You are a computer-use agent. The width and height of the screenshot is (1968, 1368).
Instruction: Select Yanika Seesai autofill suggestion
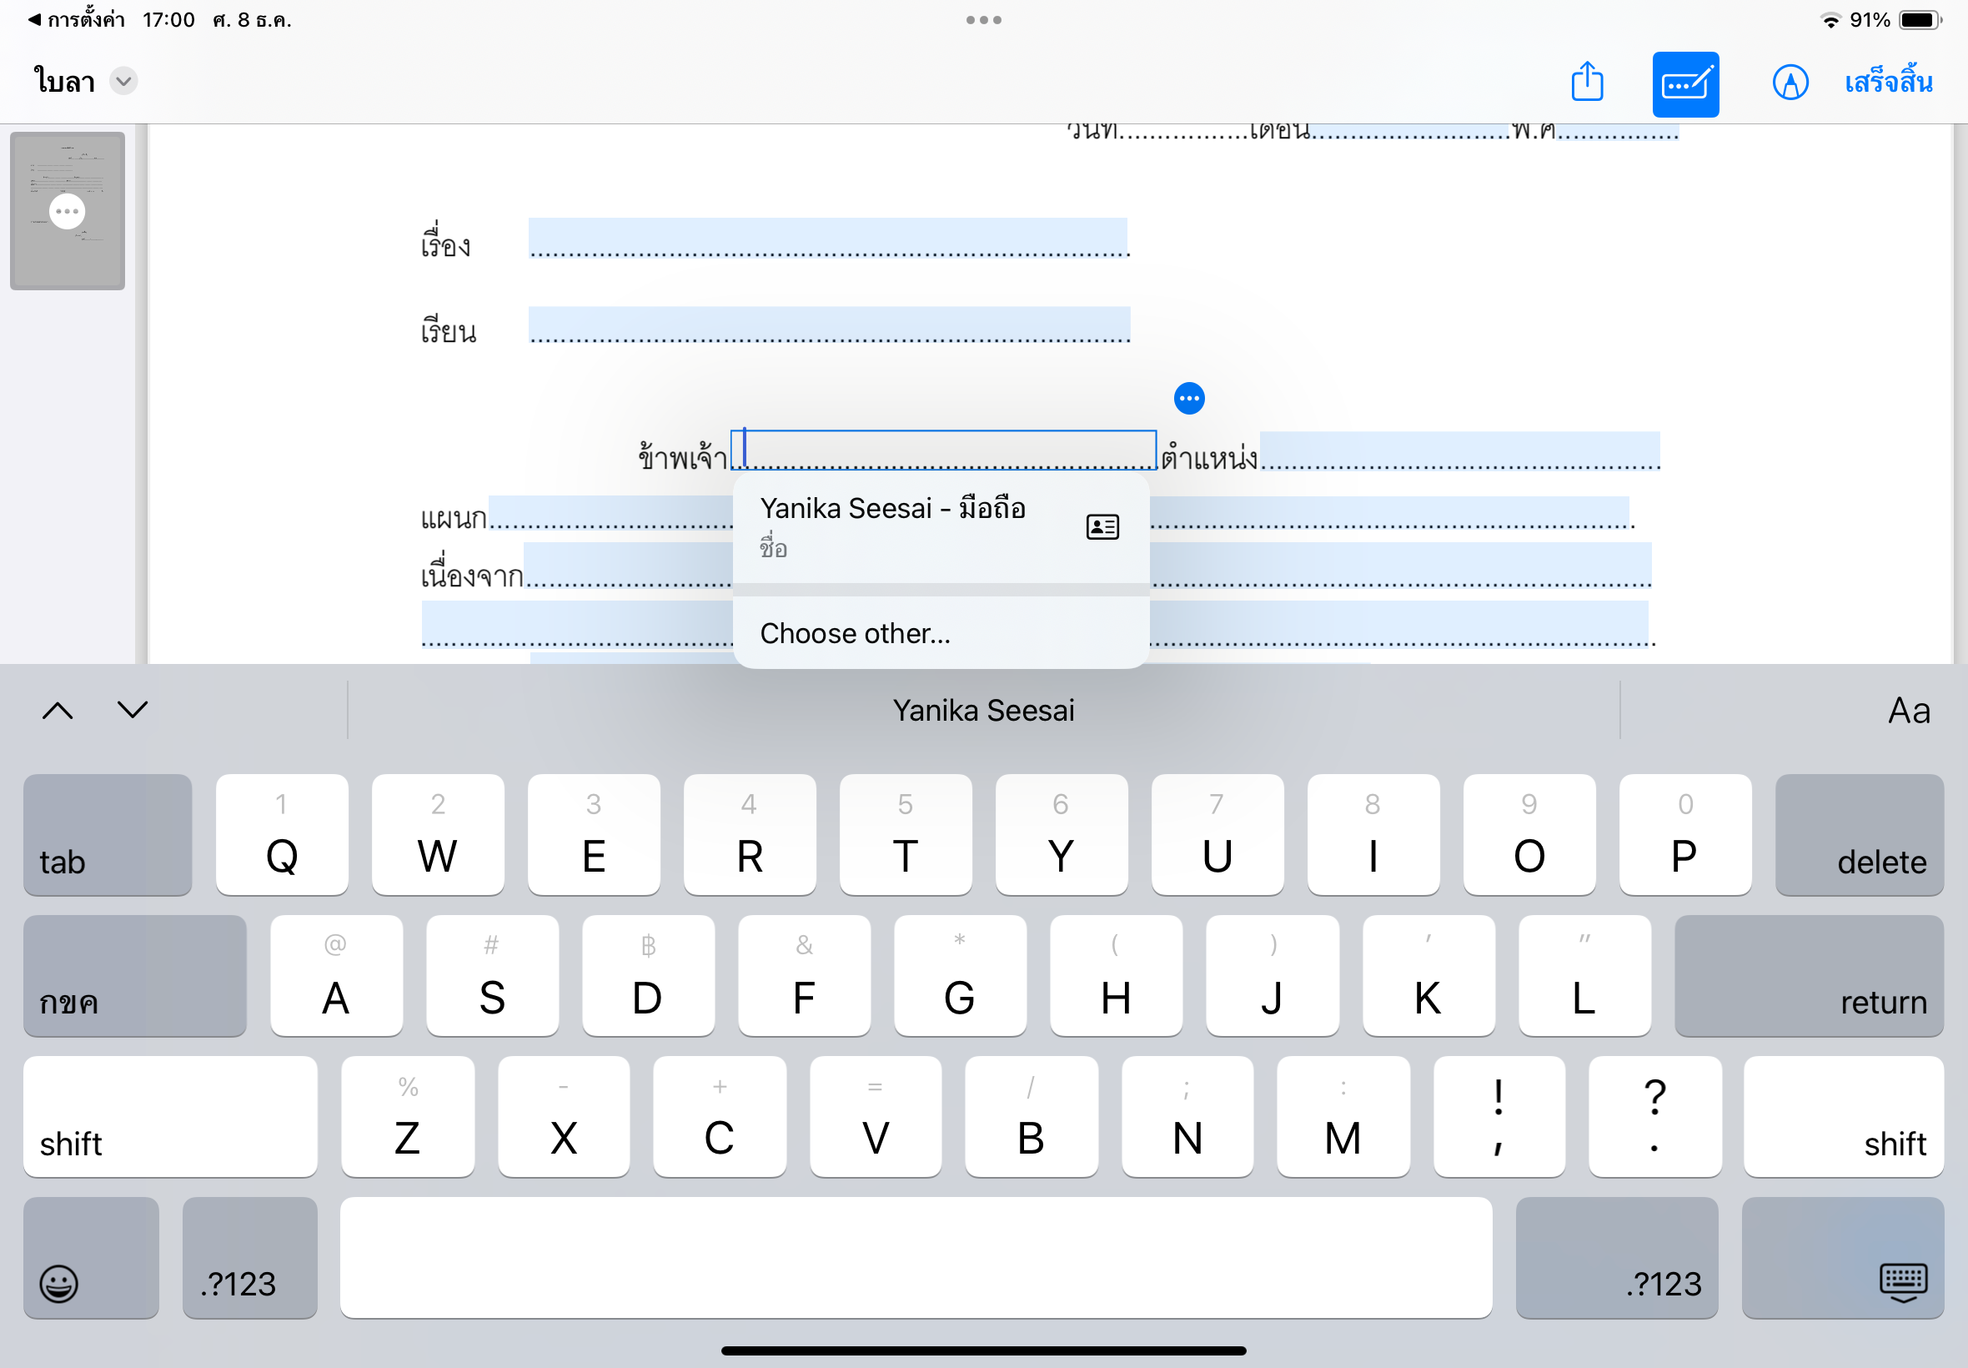click(891, 524)
